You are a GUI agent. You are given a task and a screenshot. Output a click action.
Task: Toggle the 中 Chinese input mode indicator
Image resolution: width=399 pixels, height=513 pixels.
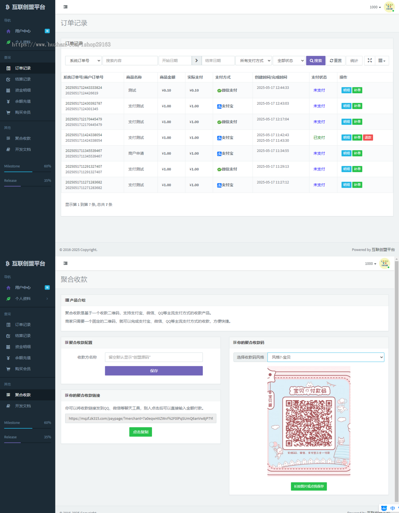tap(393, 508)
